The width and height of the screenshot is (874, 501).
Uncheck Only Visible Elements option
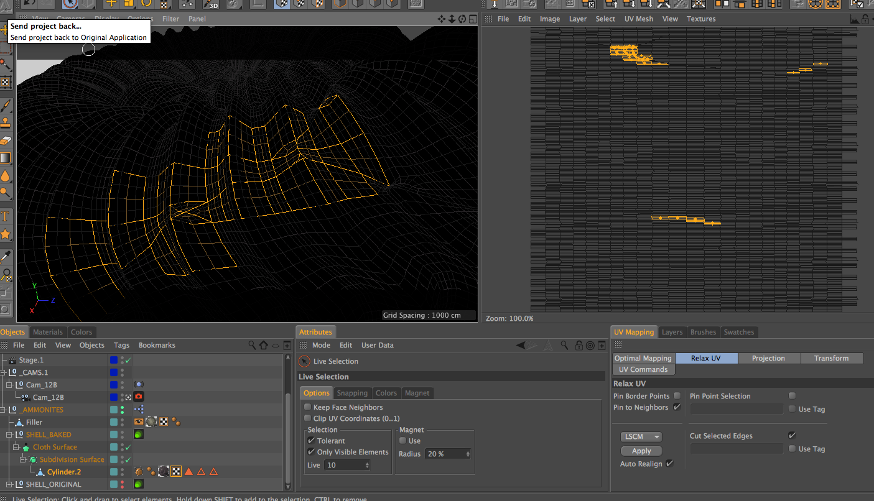click(311, 452)
